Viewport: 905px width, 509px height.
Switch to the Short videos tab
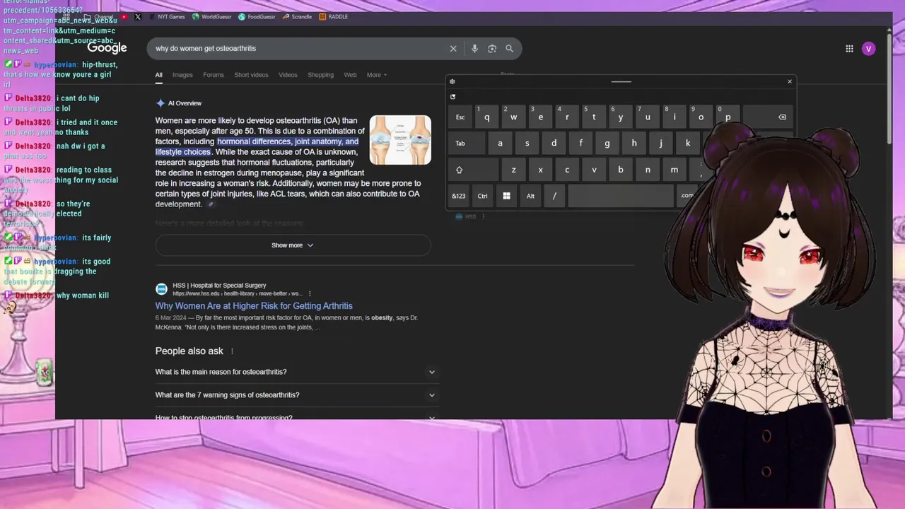point(251,75)
